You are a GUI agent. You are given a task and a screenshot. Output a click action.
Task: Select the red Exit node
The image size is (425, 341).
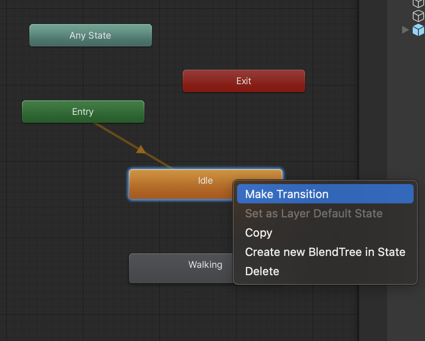pyautogui.click(x=244, y=81)
